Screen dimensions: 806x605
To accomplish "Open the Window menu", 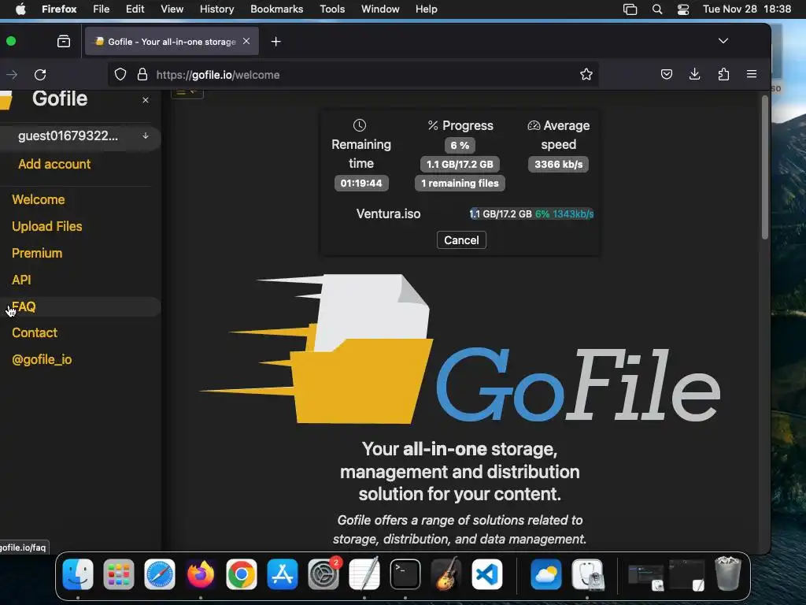I will (x=380, y=9).
